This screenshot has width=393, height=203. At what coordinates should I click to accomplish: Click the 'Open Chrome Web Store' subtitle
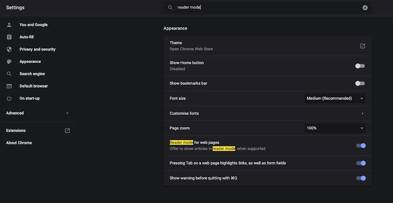point(191,49)
